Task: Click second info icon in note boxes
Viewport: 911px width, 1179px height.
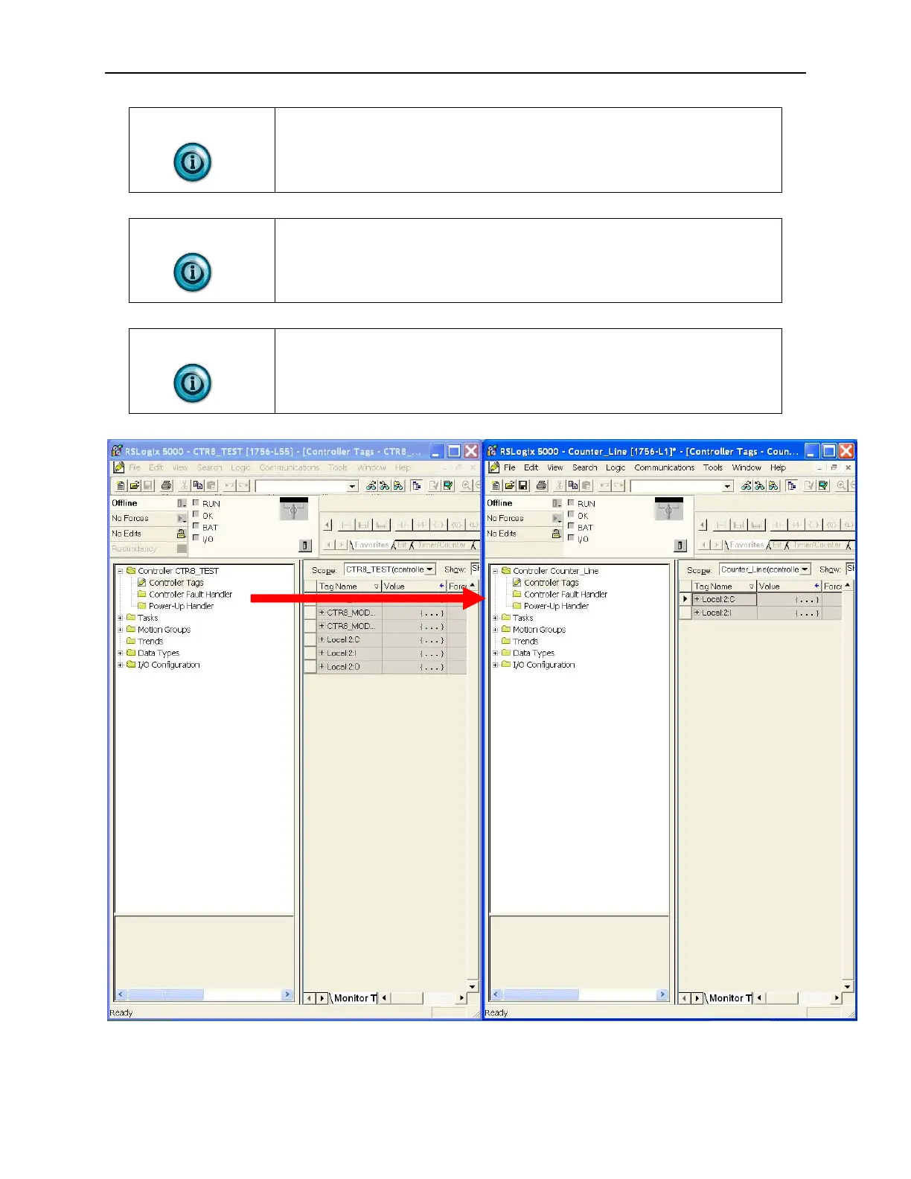Action: [193, 272]
